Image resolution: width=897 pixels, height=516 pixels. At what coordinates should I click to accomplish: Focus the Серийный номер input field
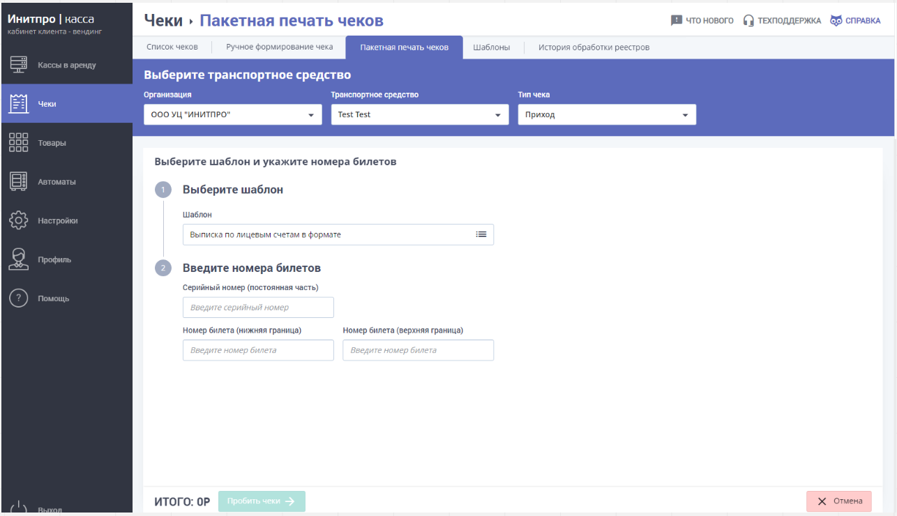258,307
